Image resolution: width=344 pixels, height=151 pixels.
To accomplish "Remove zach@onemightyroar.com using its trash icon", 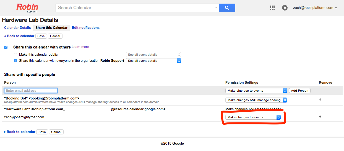I will point(320,117).
